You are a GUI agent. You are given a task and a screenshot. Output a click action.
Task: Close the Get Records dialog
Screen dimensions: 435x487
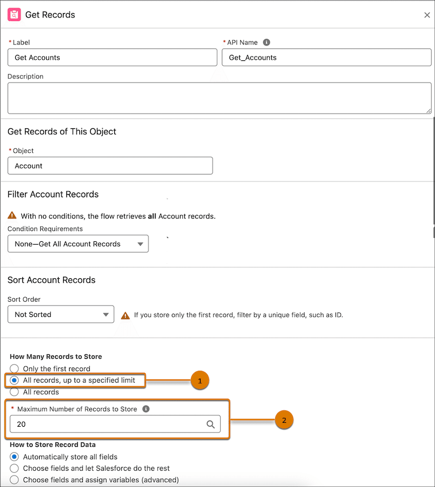[427, 15]
